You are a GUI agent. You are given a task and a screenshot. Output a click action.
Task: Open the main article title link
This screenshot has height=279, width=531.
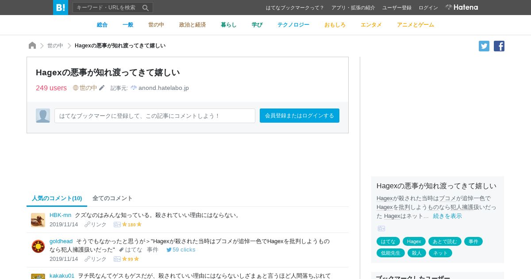tap(108, 73)
